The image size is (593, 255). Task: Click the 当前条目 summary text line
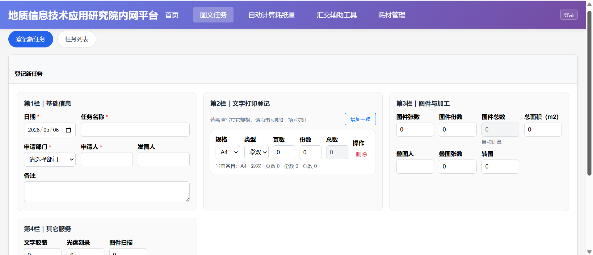pos(266,166)
